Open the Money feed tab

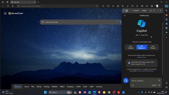pos(39,87)
